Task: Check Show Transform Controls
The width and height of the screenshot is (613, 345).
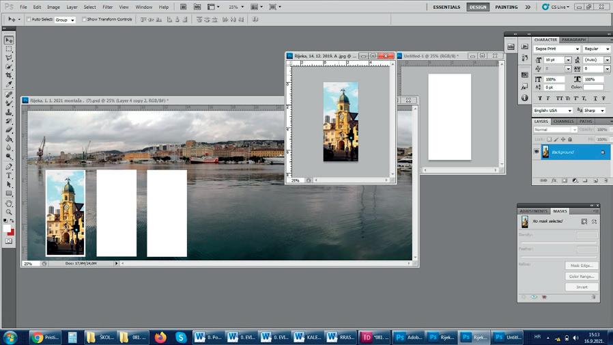Action: click(x=84, y=19)
